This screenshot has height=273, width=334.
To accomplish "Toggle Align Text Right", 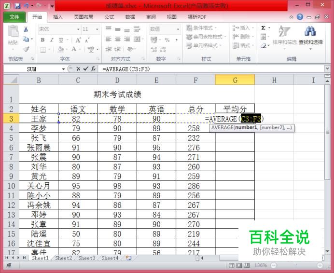I will coord(127,39).
